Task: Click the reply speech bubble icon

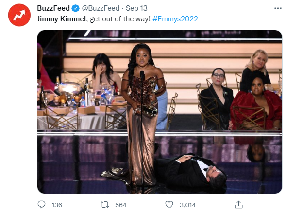Action: [41, 204]
